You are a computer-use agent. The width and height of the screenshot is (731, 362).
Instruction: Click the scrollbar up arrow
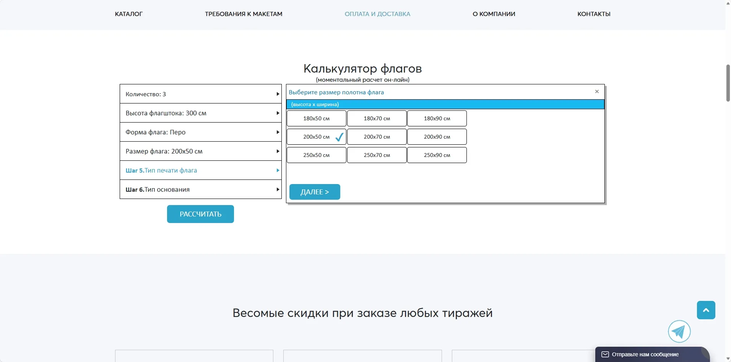(728, 3)
